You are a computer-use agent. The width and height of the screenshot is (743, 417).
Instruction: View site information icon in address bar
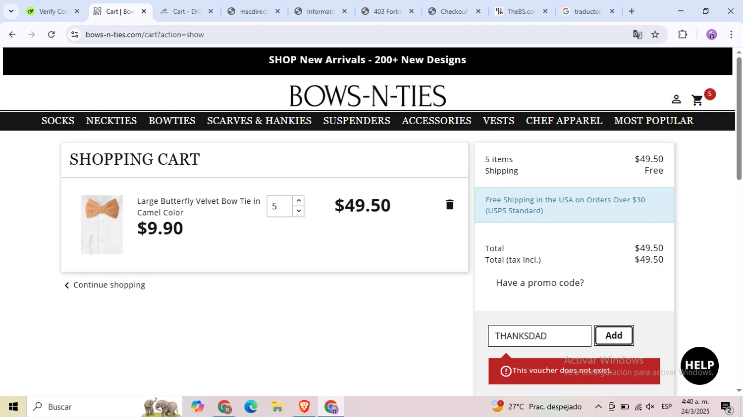tap(75, 35)
